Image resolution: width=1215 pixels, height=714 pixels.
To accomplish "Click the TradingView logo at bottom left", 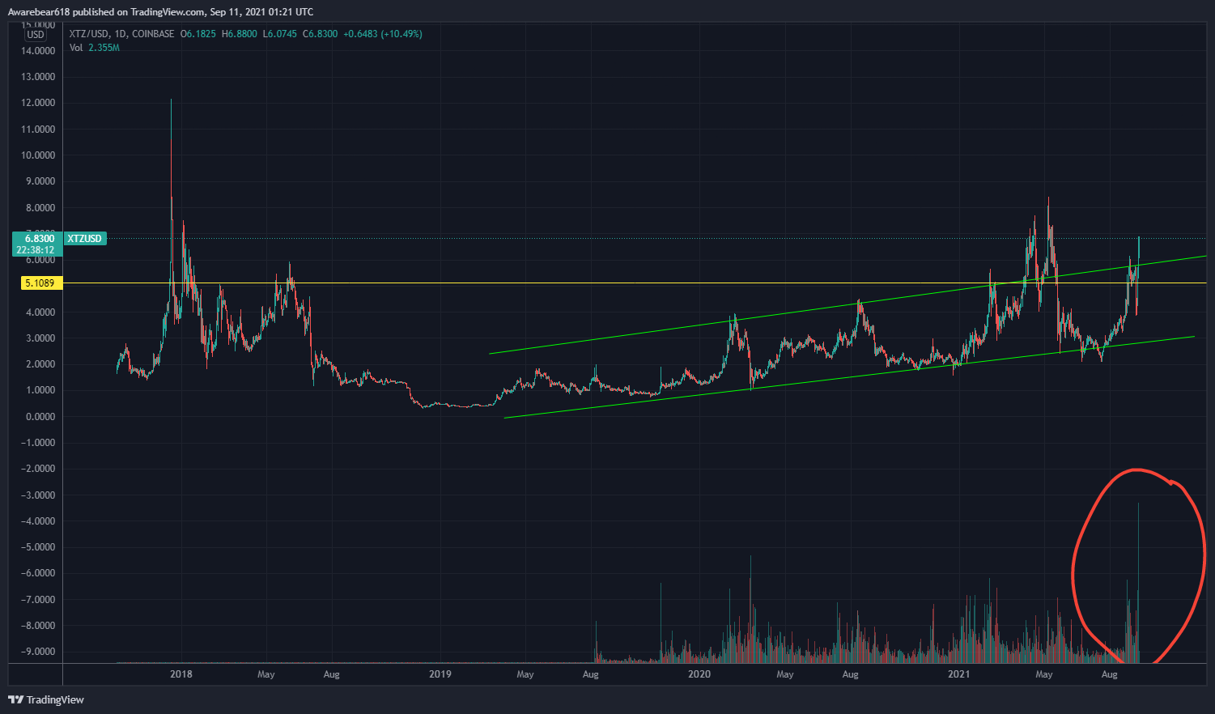I will coord(46,699).
